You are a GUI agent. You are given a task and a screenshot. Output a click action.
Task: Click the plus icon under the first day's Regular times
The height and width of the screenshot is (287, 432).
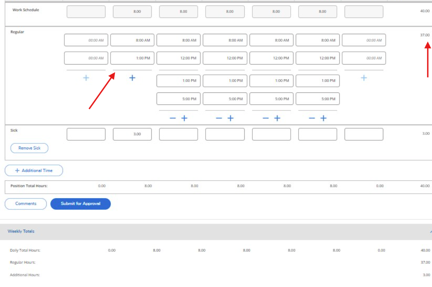pos(86,78)
